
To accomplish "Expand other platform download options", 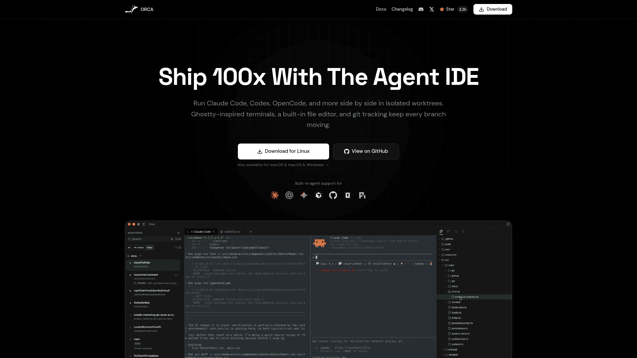I will point(283,165).
